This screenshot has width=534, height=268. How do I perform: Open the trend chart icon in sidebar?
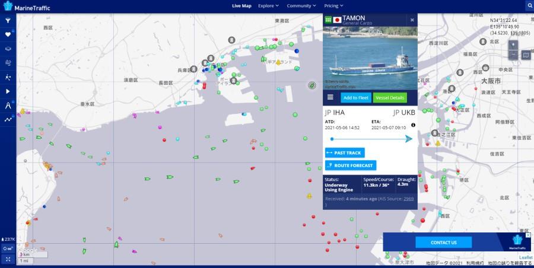[x=8, y=120]
